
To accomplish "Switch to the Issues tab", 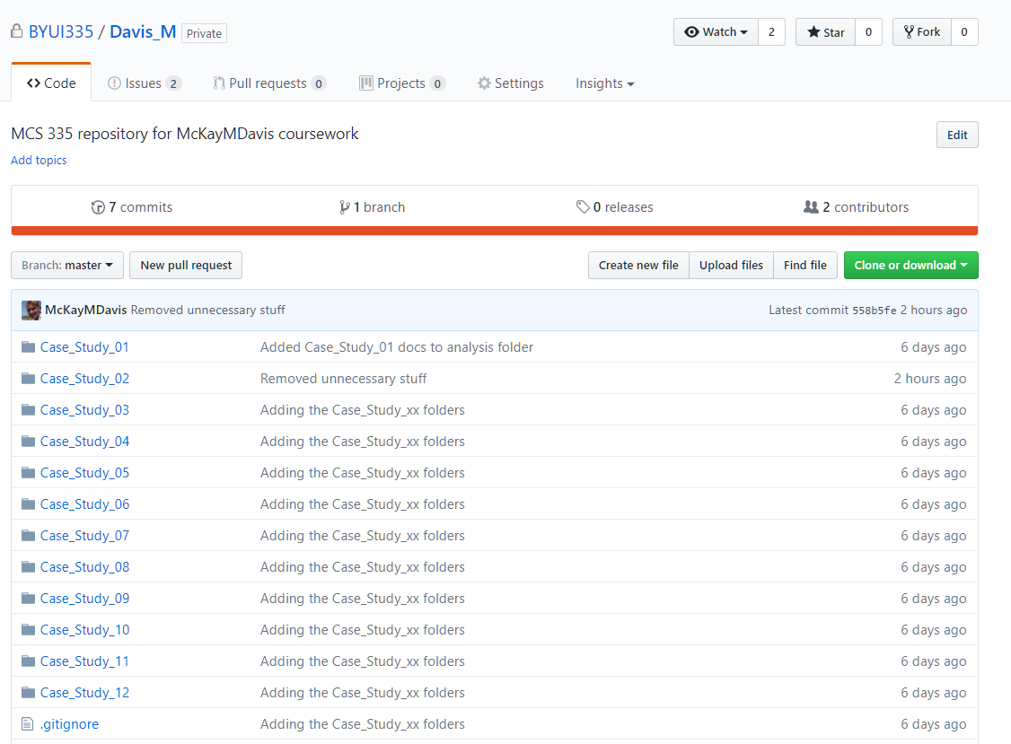I will point(144,83).
